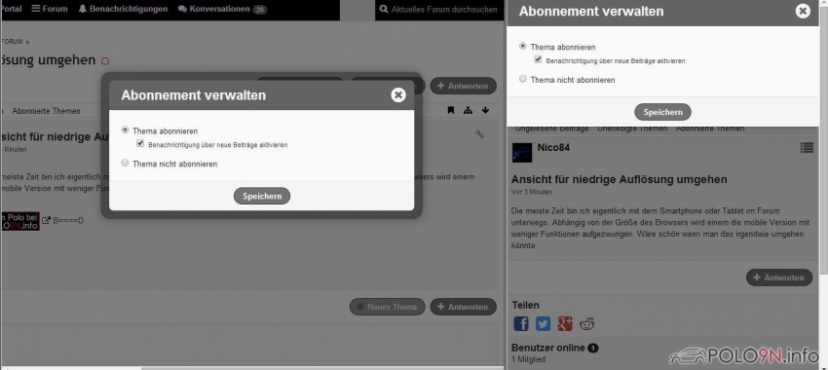Click the Teilen heading
828x370 pixels.
tap(525, 305)
